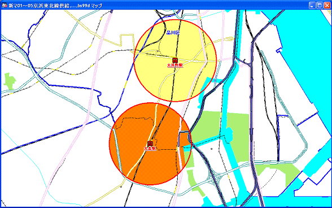The height and width of the screenshot is (208, 332).
Task: Click the 品川区 ward label
Action: [x=173, y=32]
